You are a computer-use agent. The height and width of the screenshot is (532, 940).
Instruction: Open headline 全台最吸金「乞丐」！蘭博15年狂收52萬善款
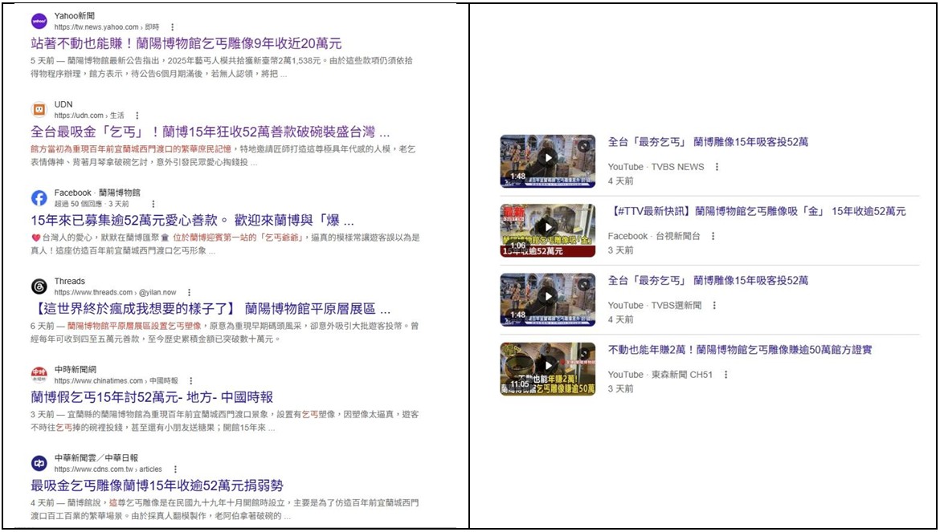coord(210,132)
